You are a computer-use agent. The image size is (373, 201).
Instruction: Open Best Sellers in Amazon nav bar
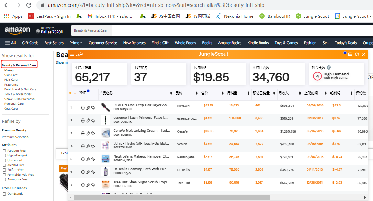54,43
